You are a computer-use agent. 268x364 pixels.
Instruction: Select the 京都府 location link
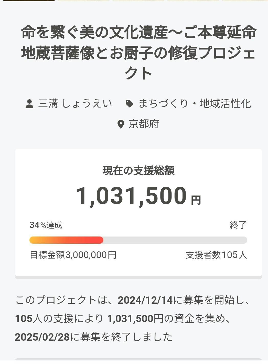point(144,124)
